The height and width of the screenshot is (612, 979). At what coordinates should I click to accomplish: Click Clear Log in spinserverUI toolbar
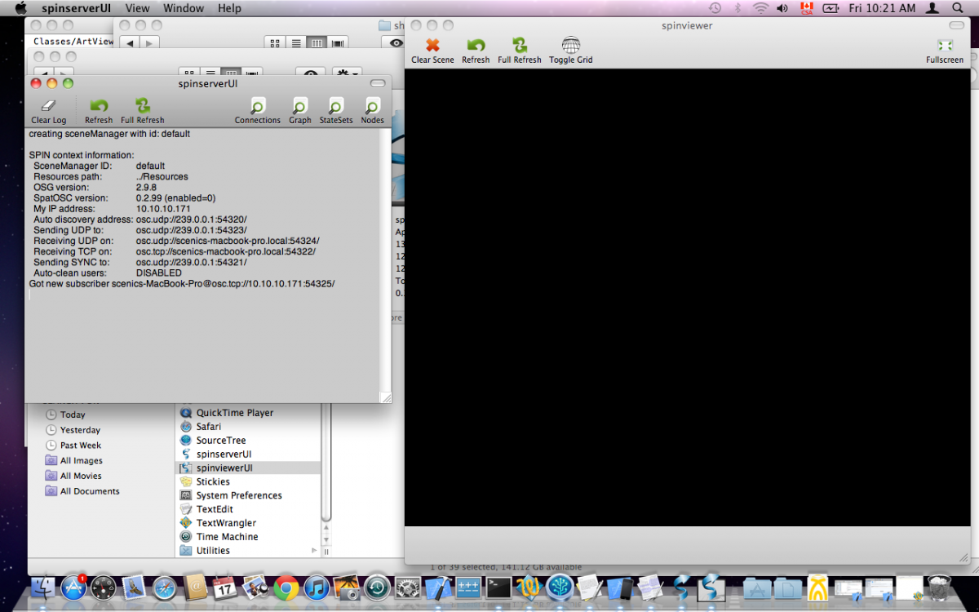click(48, 111)
